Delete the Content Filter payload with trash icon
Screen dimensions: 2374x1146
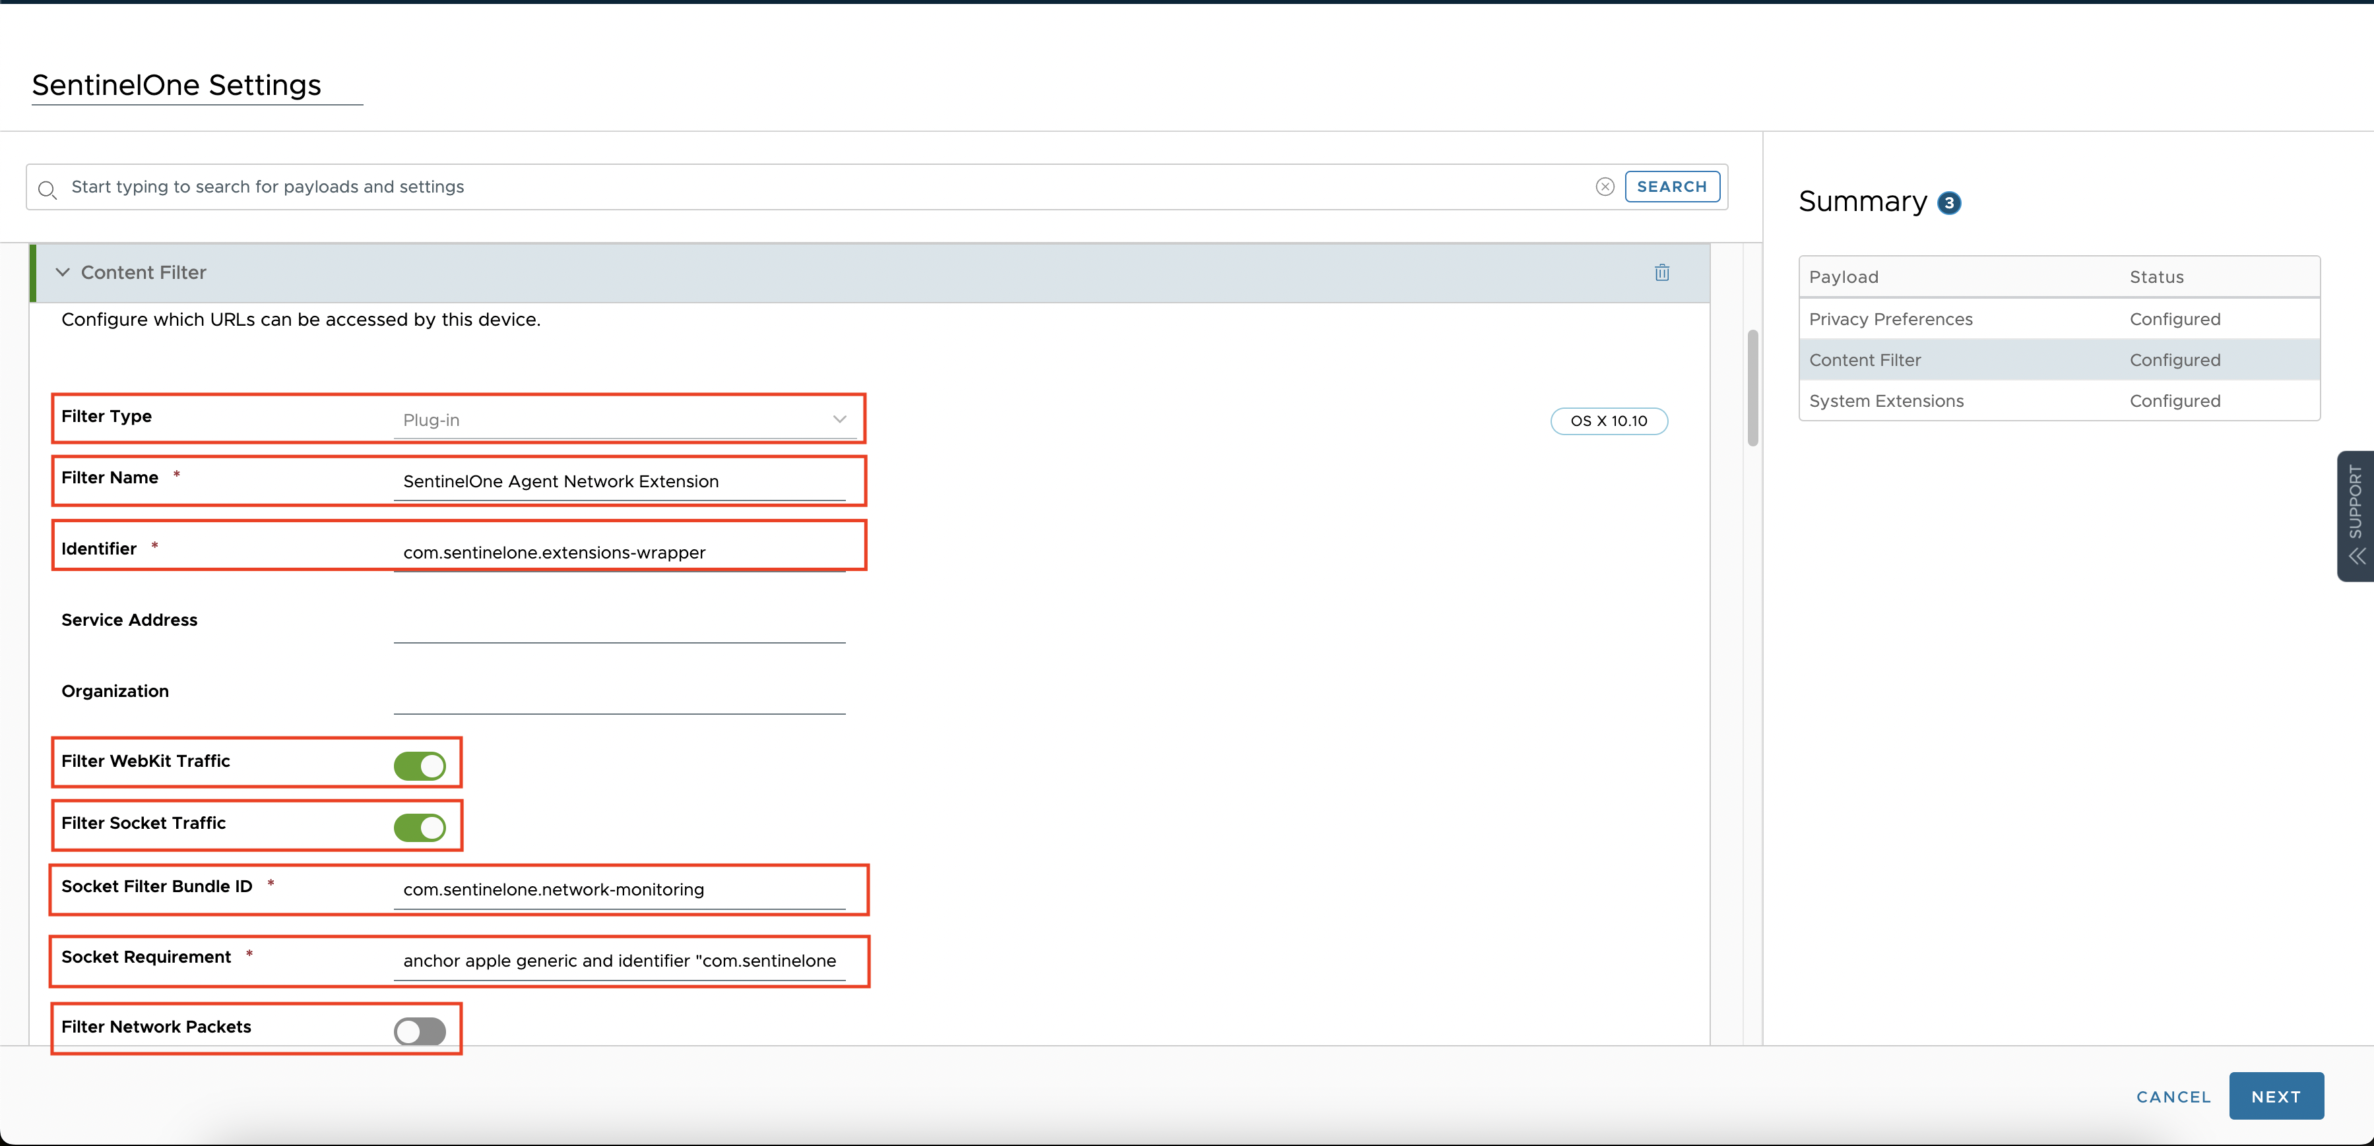1661,273
